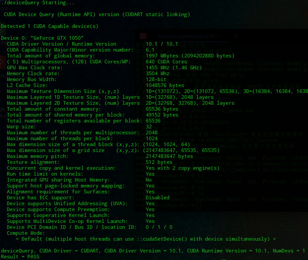Click the "Memory Bus Width:" label
Image resolution: width=308 pixels, height=260 pixels.
pyautogui.click(x=32, y=79)
